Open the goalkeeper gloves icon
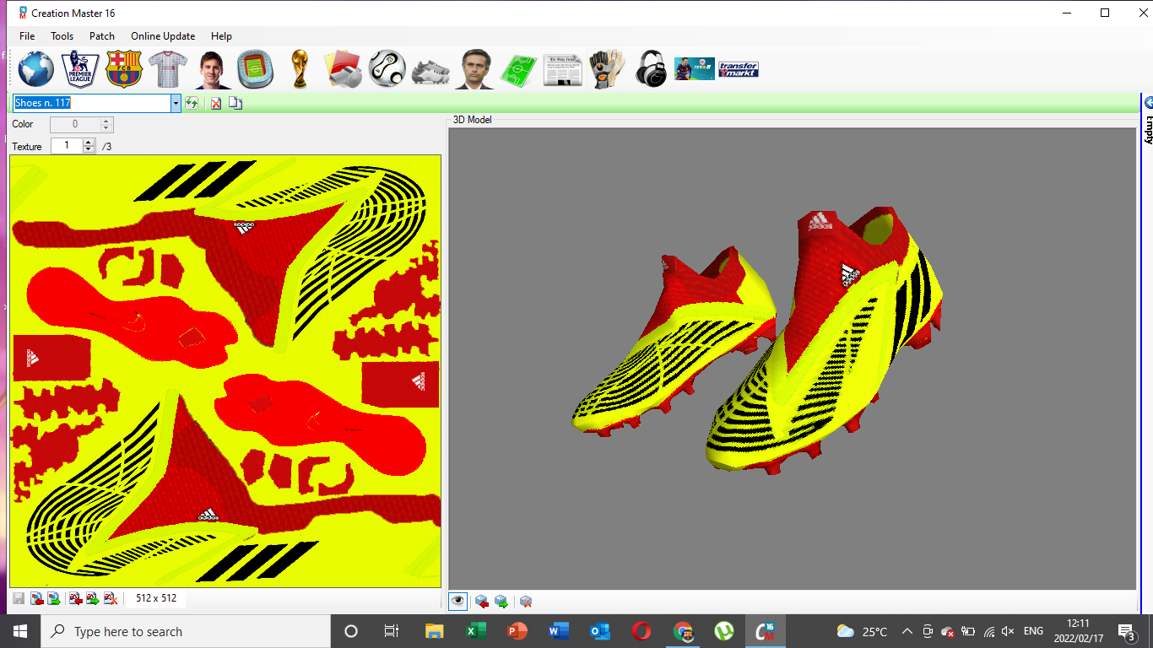This screenshot has width=1153, height=648. [x=607, y=69]
